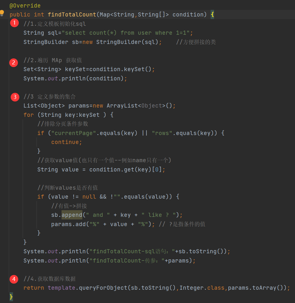Click red marker 3 beside the params comment

coord(15,97)
